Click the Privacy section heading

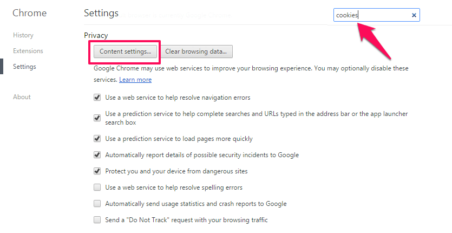[96, 36]
